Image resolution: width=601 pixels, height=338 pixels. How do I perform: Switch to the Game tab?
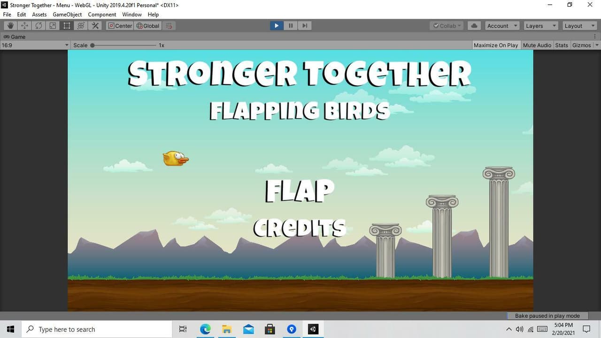[15, 37]
